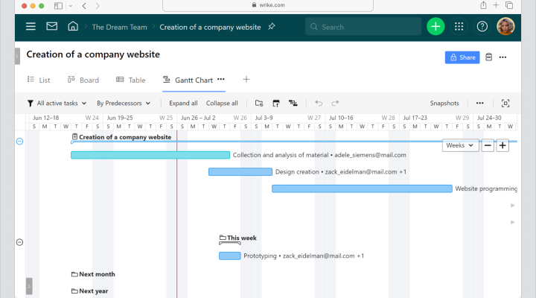Open the help question mark icon
536x298 pixels.
[x=482, y=27]
